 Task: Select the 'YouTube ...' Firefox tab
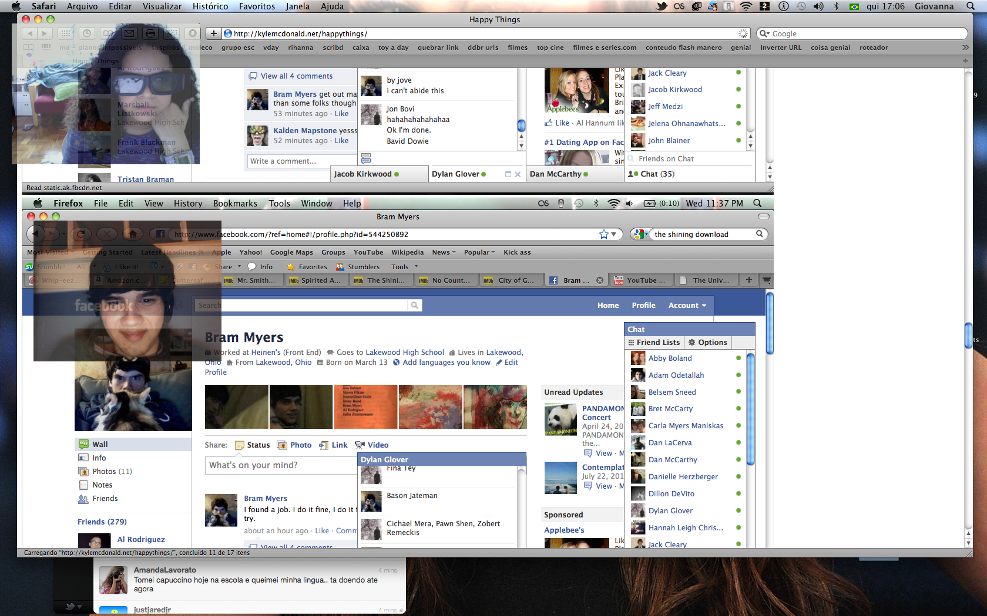641,280
